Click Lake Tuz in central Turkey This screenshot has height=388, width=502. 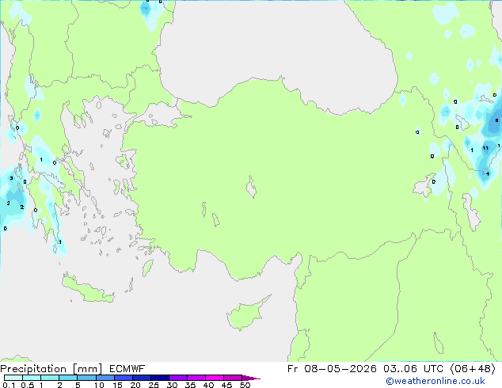tap(251, 188)
